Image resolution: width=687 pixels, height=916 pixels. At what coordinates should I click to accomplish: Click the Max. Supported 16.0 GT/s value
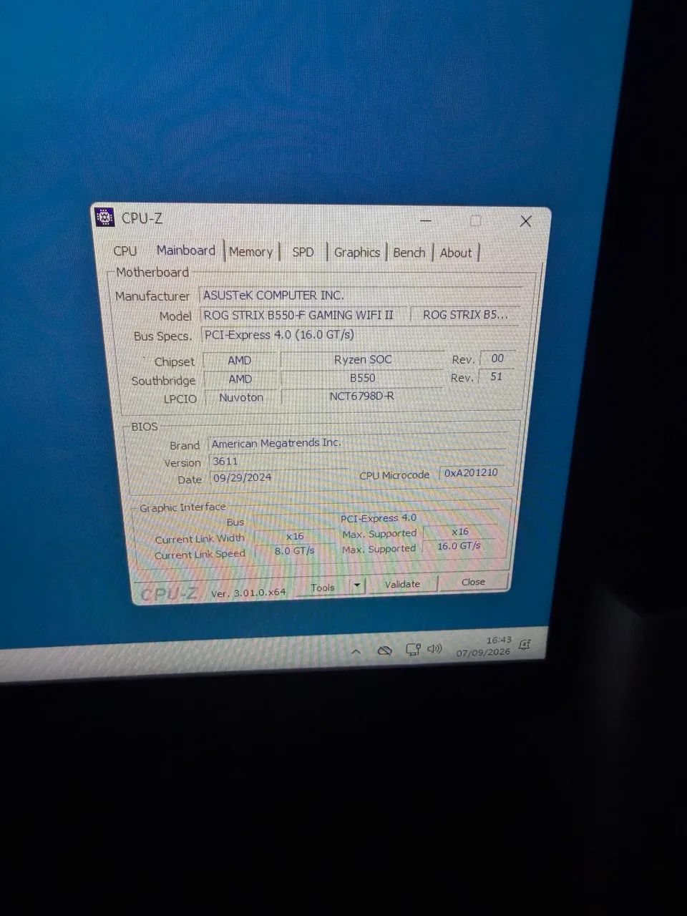[x=459, y=546]
